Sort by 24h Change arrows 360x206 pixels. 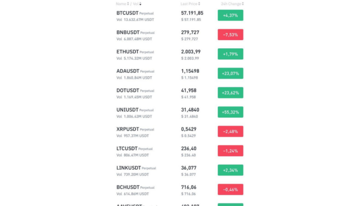pyautogui.click(x=243, y=4)
